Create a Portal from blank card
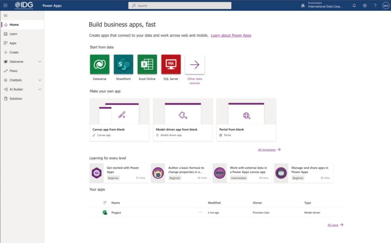 246,120
